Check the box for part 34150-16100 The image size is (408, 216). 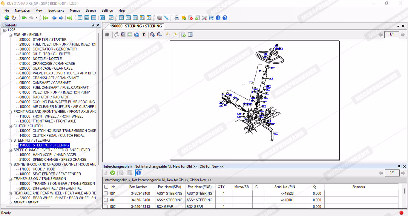[106, 200]
